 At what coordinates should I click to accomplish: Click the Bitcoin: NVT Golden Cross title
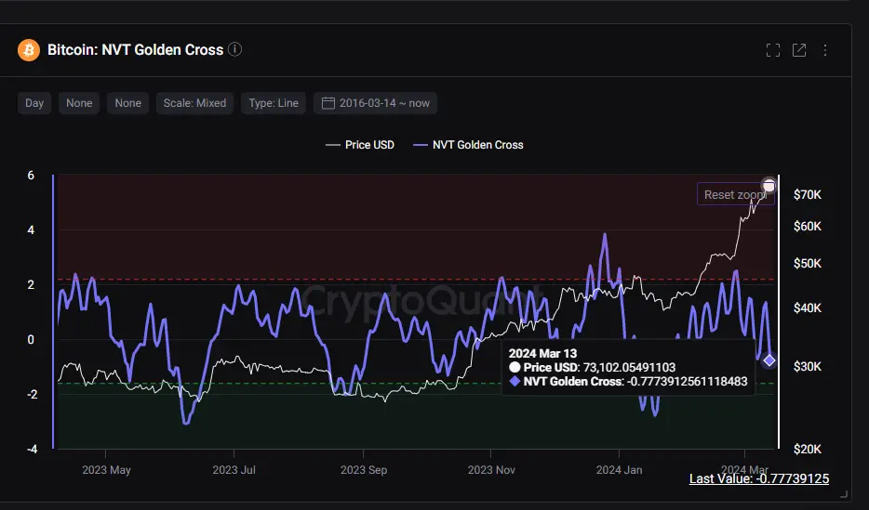pyautogui.click(x=135, y=50)
